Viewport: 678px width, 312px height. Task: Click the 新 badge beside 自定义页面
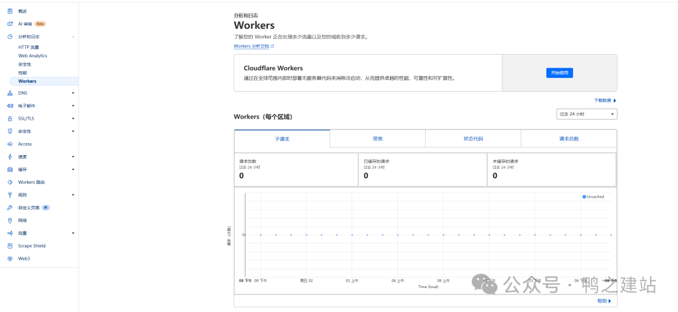46,207
